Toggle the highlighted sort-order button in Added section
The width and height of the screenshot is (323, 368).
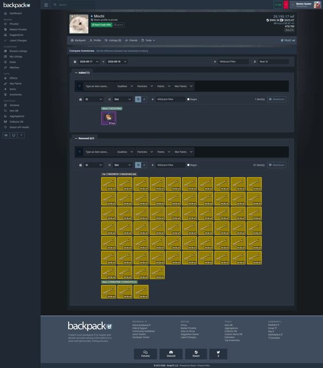138,99
